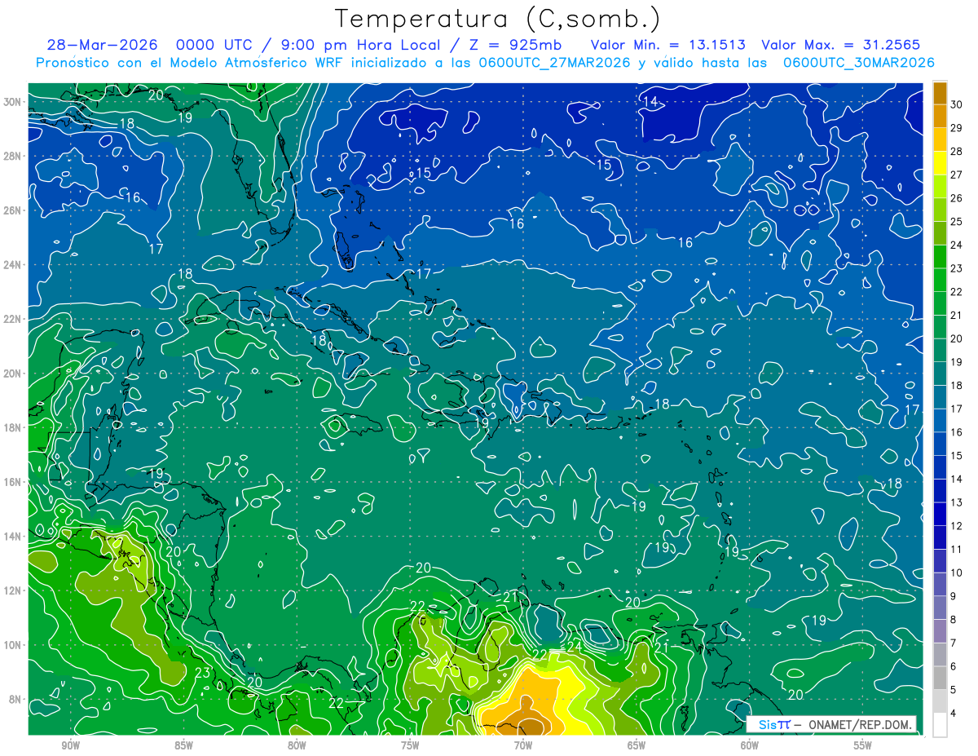
Task: Click the Valor Max. = 31.2565 text
Action: coord(840,45)
